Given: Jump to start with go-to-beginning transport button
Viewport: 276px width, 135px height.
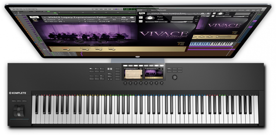Looking at the screenshot, I should 103,9.
